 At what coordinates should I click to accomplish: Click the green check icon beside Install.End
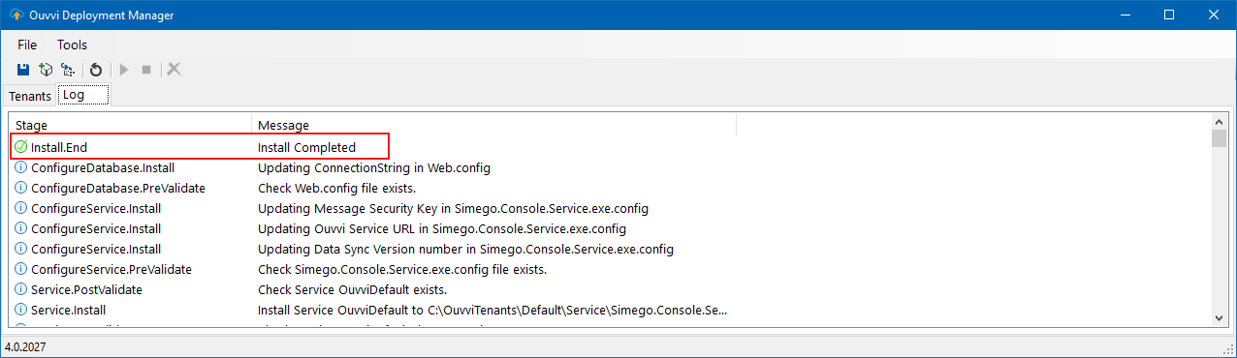coord(21,147)
